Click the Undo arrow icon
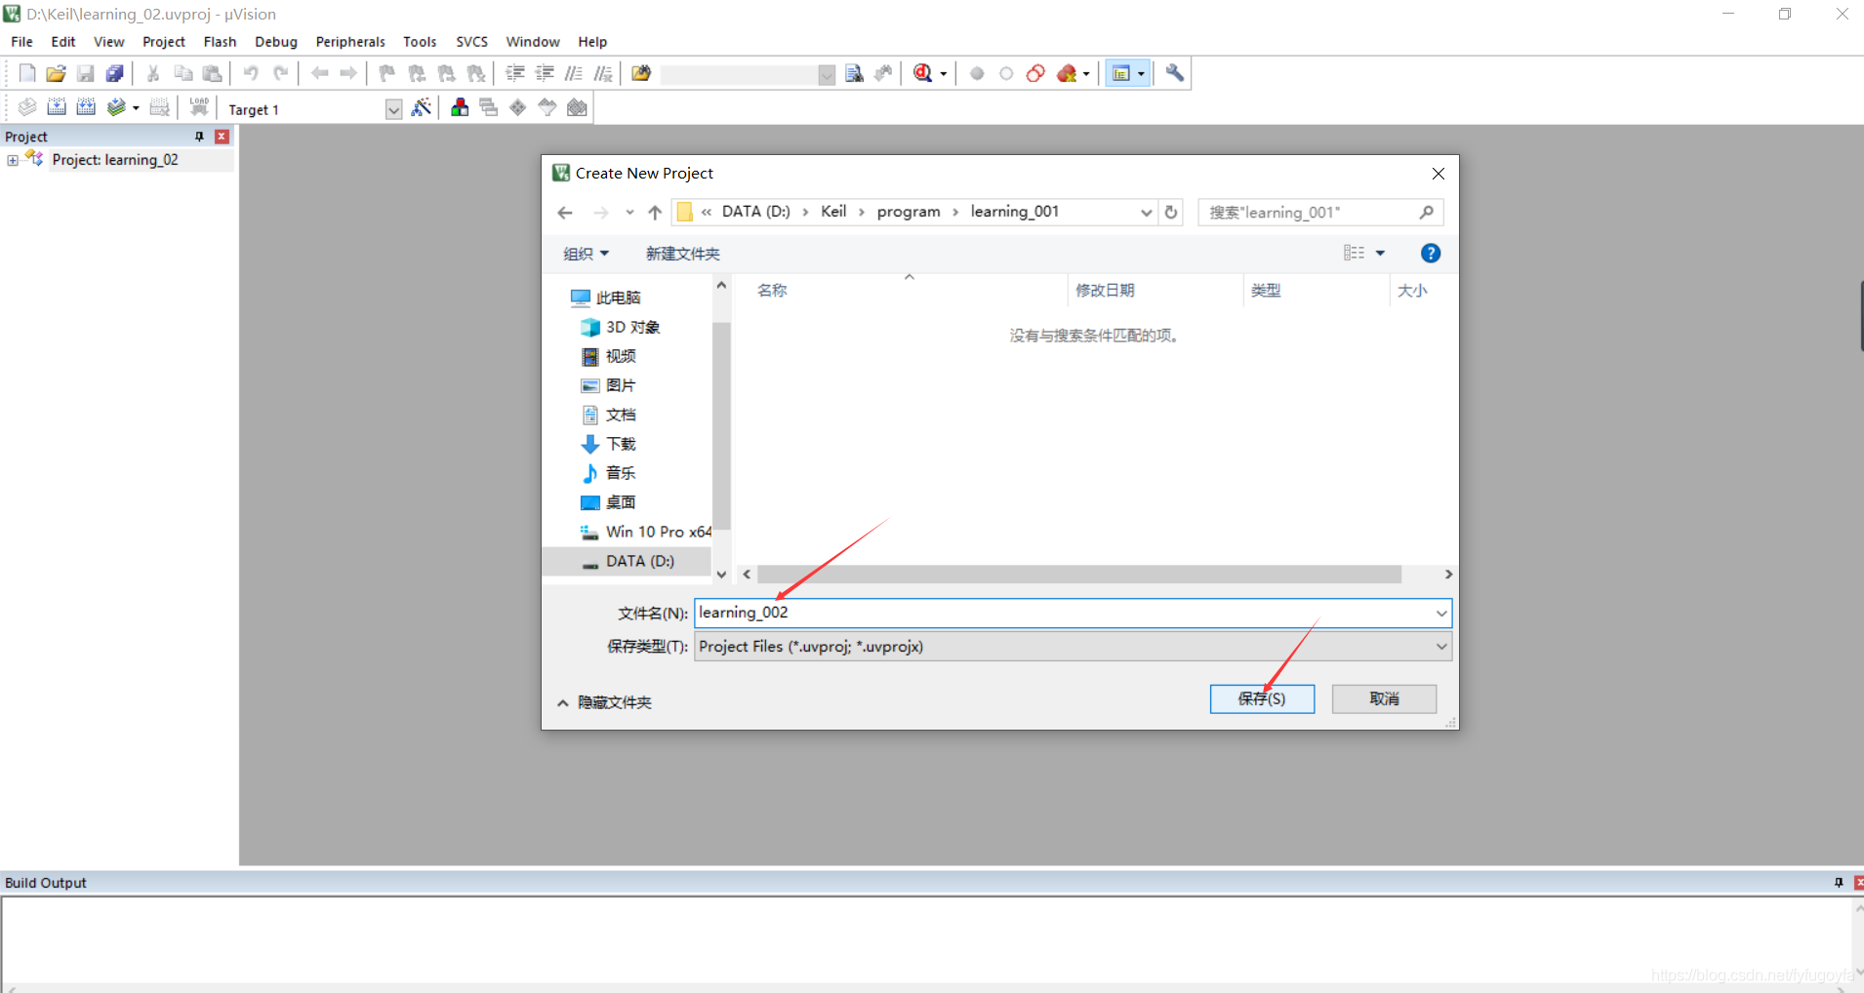The width and height of the screenshot is (1864, 993). coord(251,73)
